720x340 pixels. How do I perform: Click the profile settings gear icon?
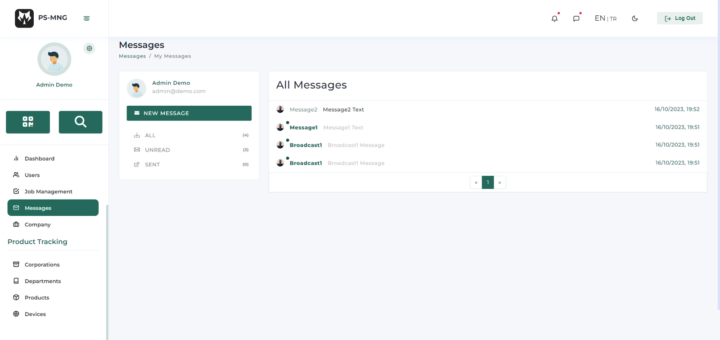90,49
